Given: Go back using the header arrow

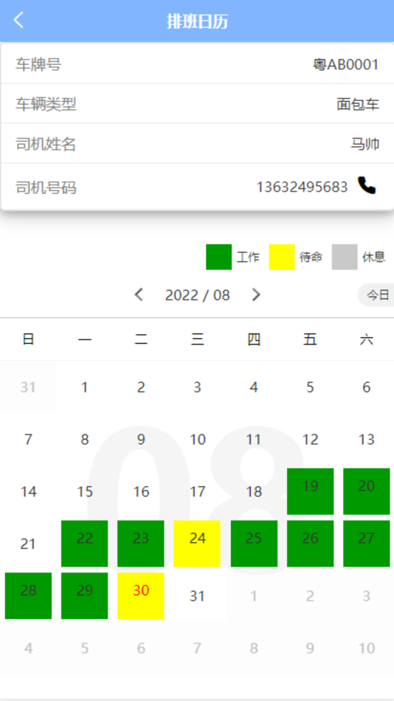Looking at the screenshot, I should tap(18, 20).
